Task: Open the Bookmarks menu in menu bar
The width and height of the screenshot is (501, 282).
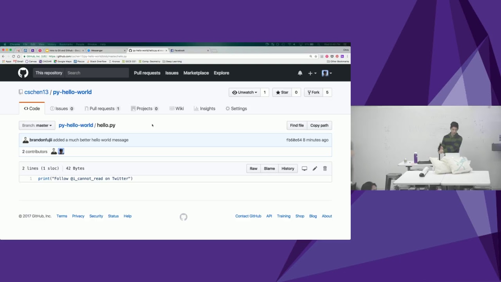Action: coord(66,44)
